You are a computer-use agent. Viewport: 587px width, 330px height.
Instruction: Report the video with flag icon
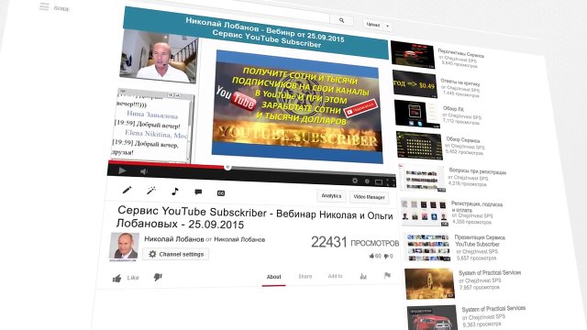click(387, 276)
